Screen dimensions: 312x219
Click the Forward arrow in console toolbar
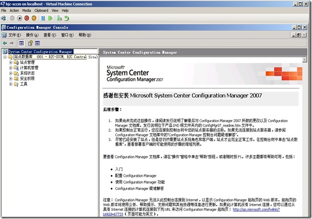[12, 43]
